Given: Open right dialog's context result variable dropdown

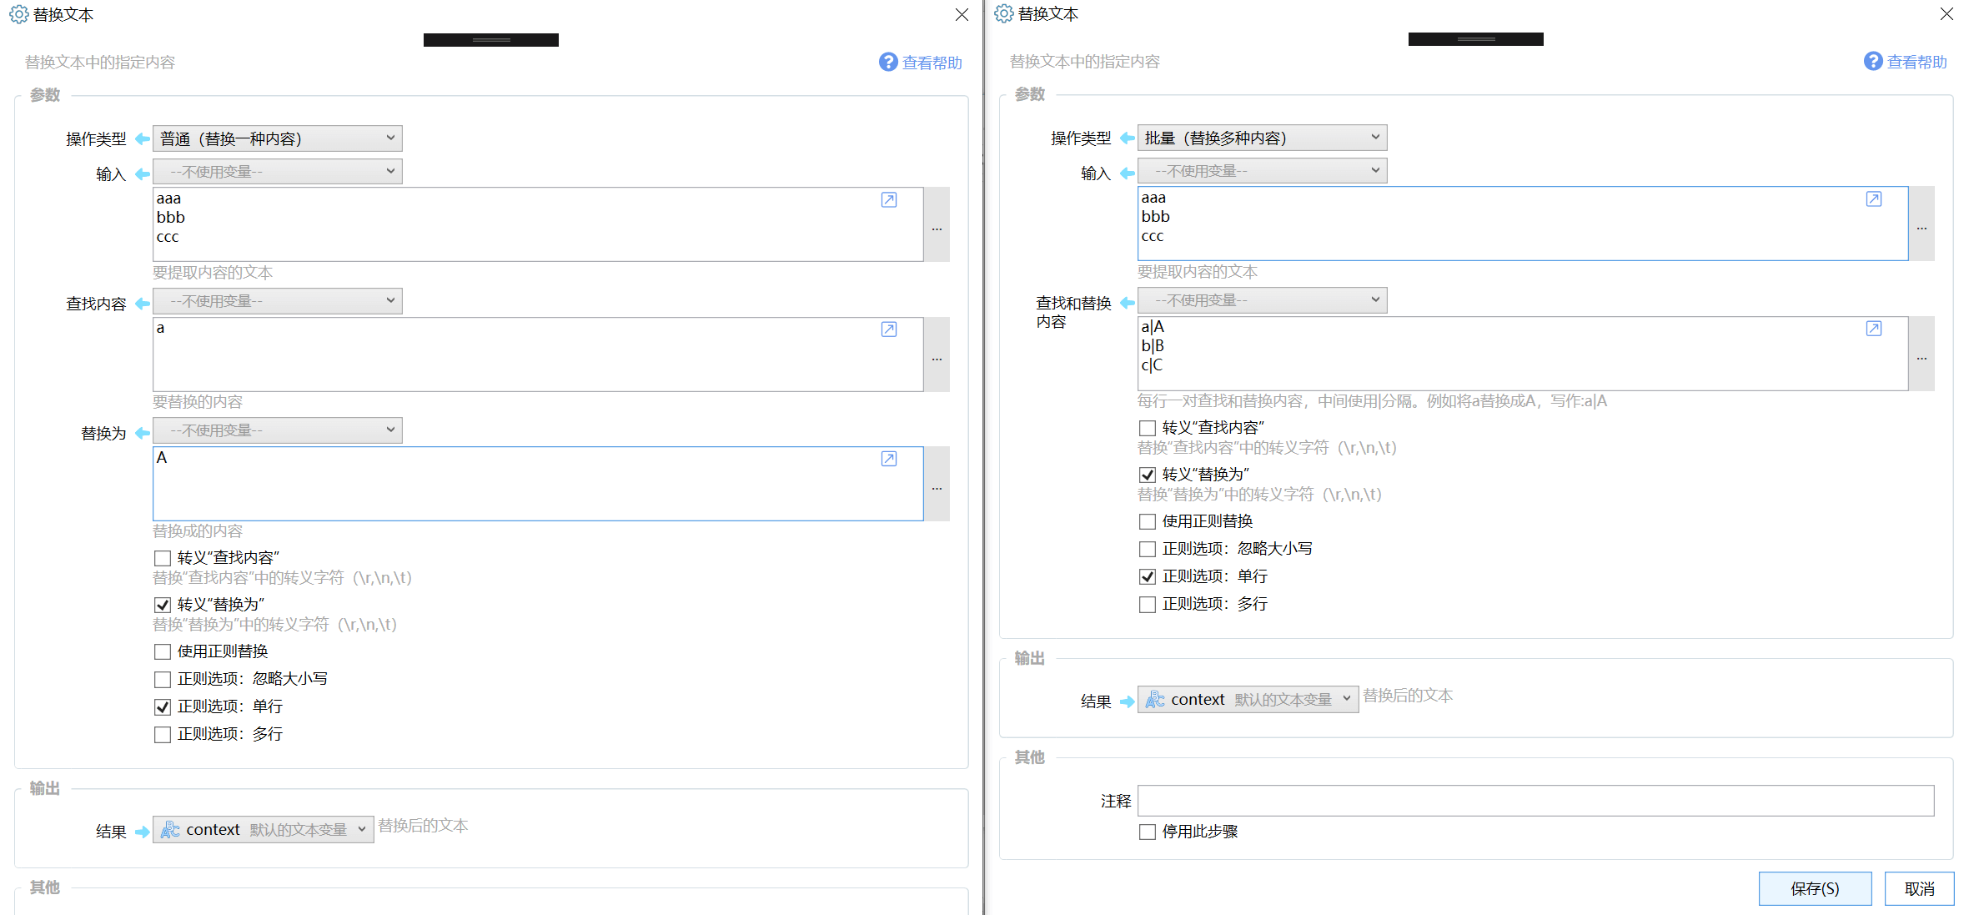Looking at the screenshot, I should pyautogui.click(x=1248, y=699).
